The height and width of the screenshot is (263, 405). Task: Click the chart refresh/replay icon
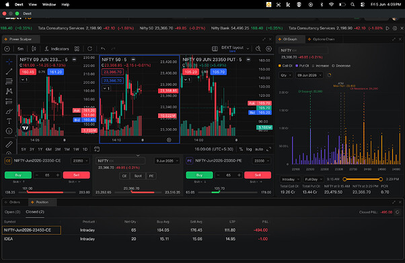click(x=89, y=49)
